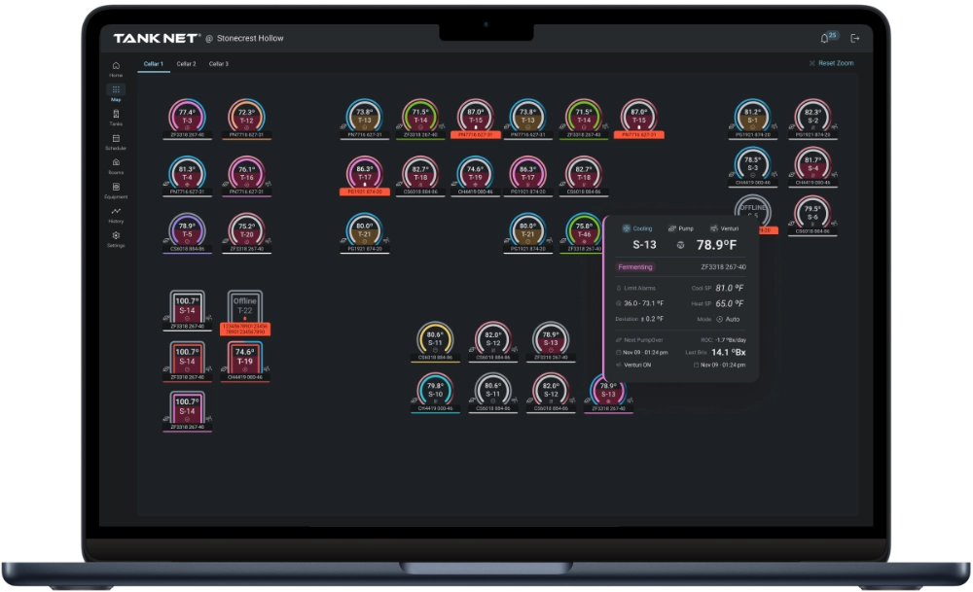Screen dimensions: 973x592
Task: Expand the Next PumpOver details
Action: point(644,340)
